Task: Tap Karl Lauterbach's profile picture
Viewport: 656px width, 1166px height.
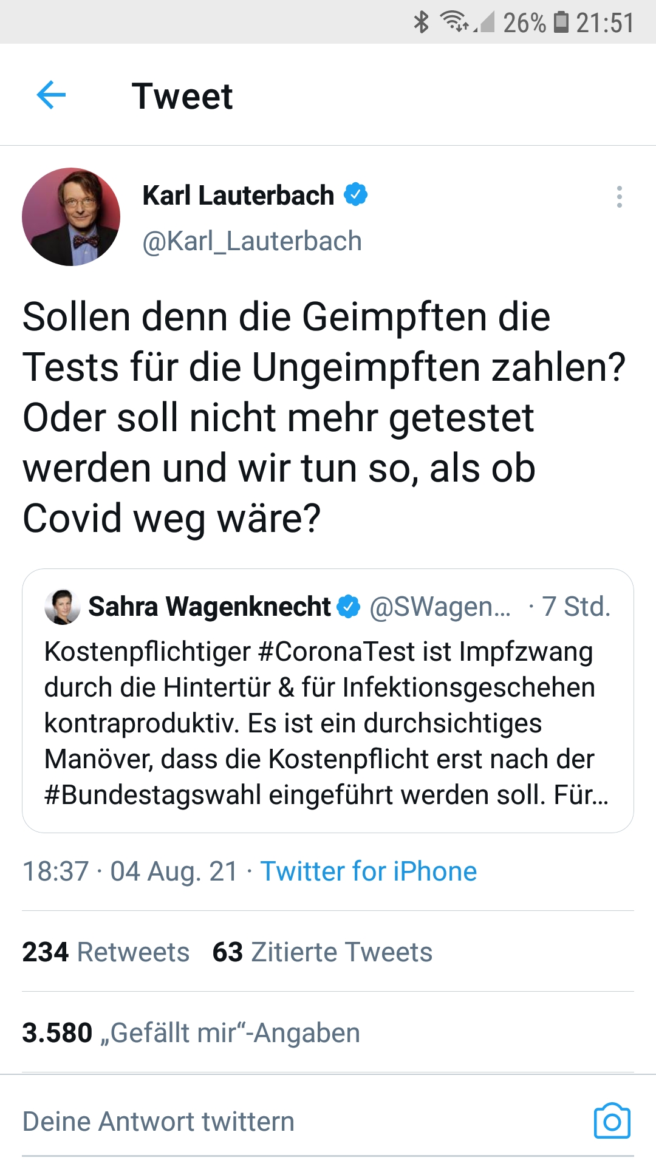Action: pyautogui.click(x=71, y=217)
